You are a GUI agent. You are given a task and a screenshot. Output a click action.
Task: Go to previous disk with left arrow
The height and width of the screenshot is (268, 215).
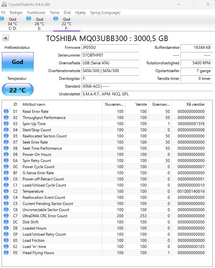click(5, 38)
